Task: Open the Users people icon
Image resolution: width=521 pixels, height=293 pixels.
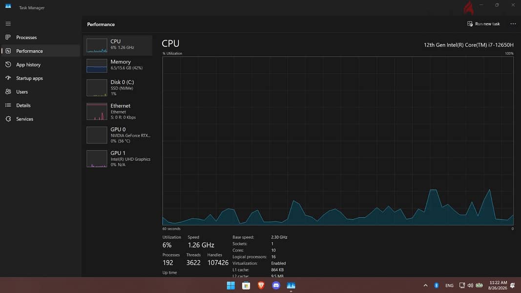Action: pos(8,92)
